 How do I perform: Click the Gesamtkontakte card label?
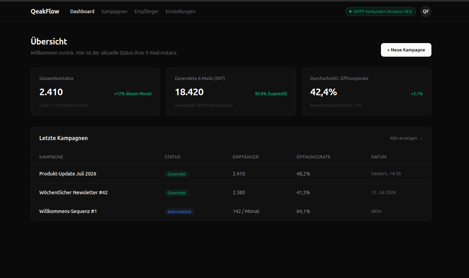pos(56,79)
